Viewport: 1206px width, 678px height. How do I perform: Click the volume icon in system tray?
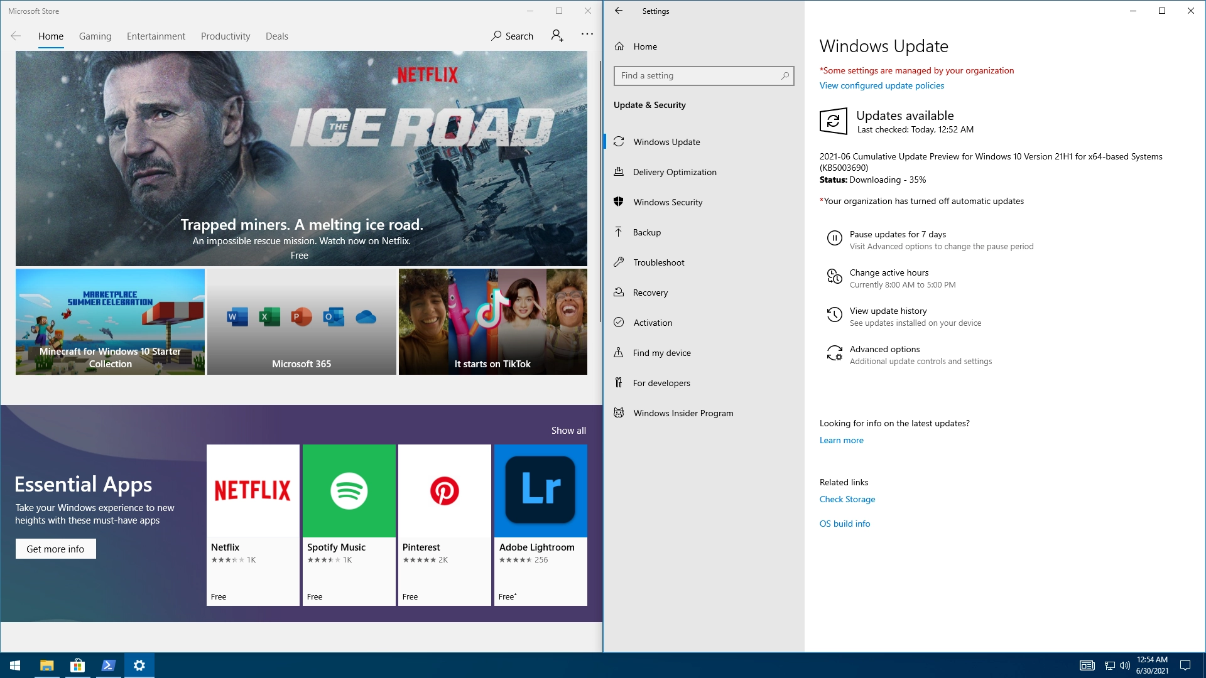(1125, 665)
